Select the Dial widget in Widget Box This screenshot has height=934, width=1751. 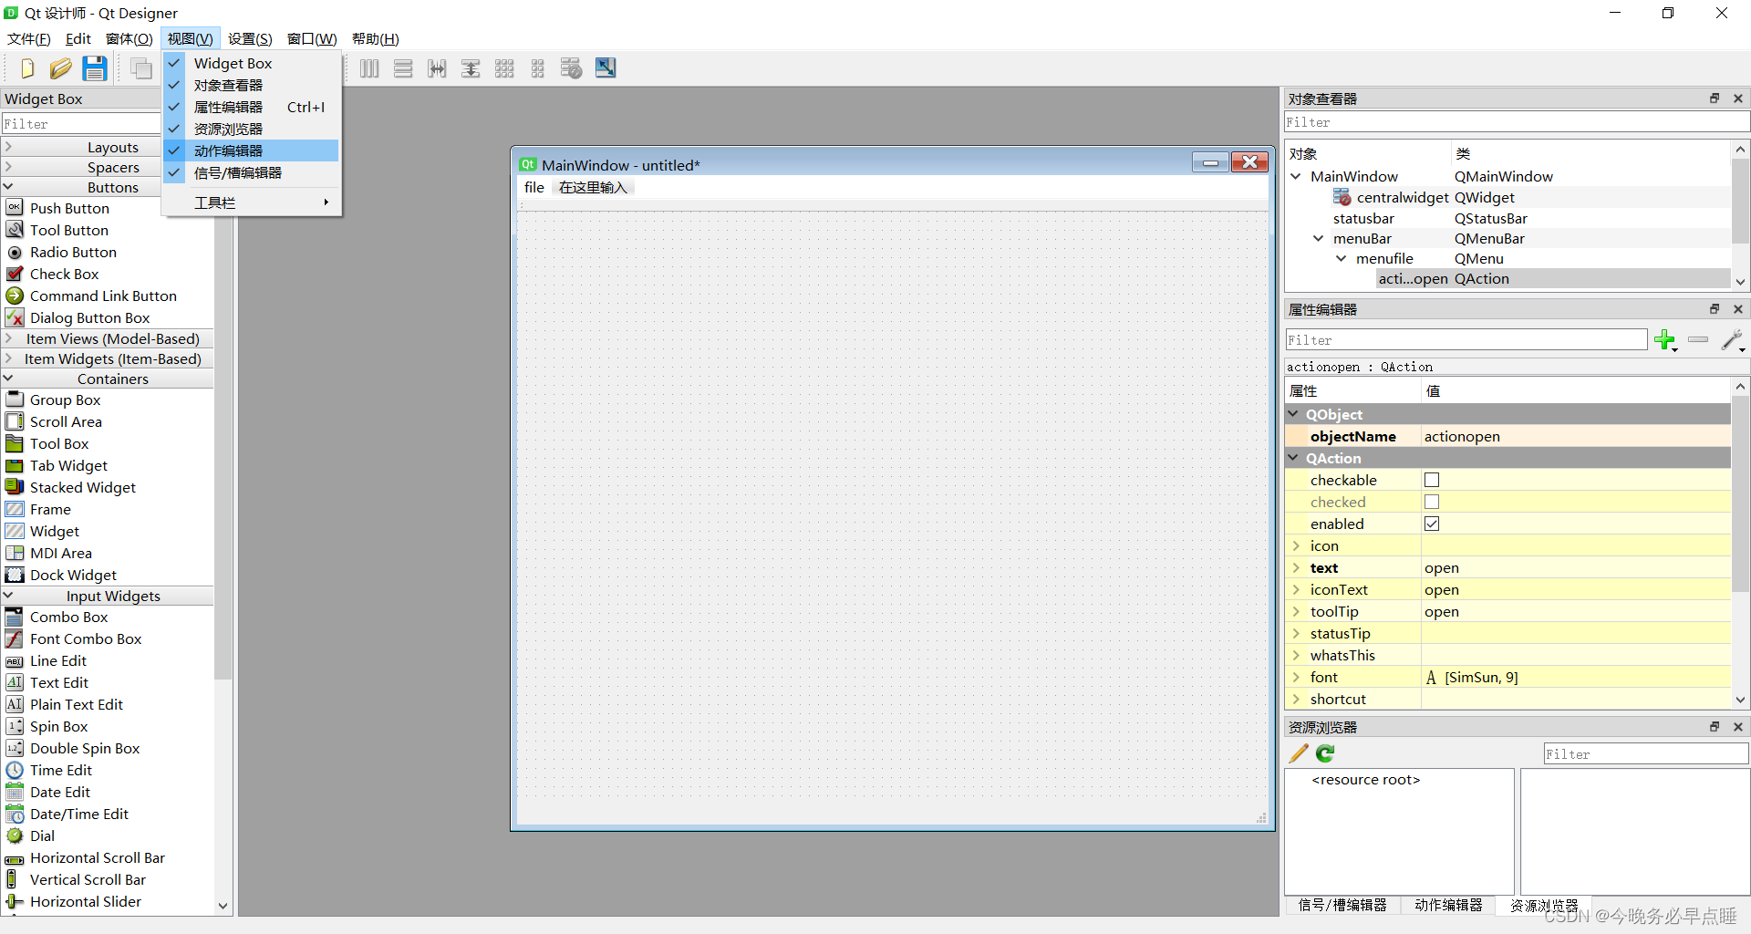pos(42,835)
